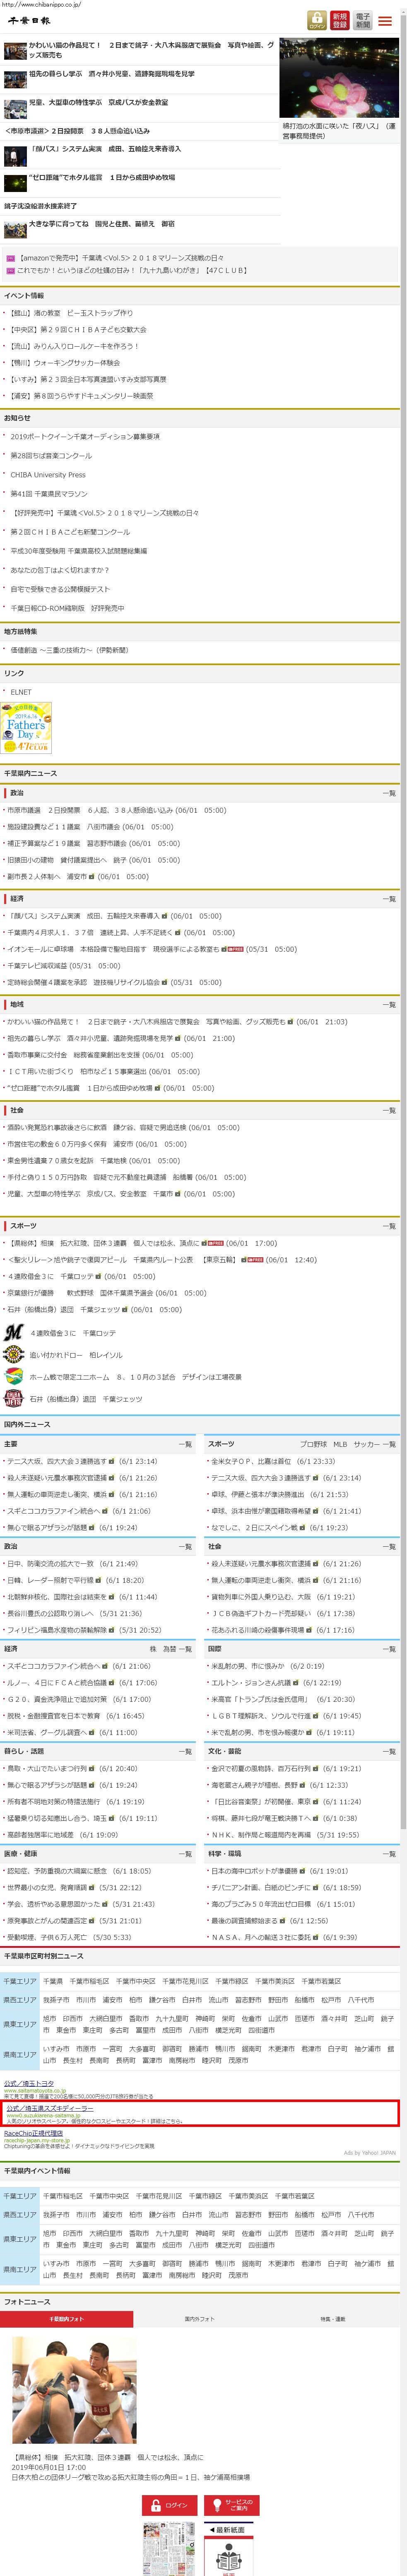
Task: Open 第41回 千葉県民マラソン notice
Action: (49, 494)
